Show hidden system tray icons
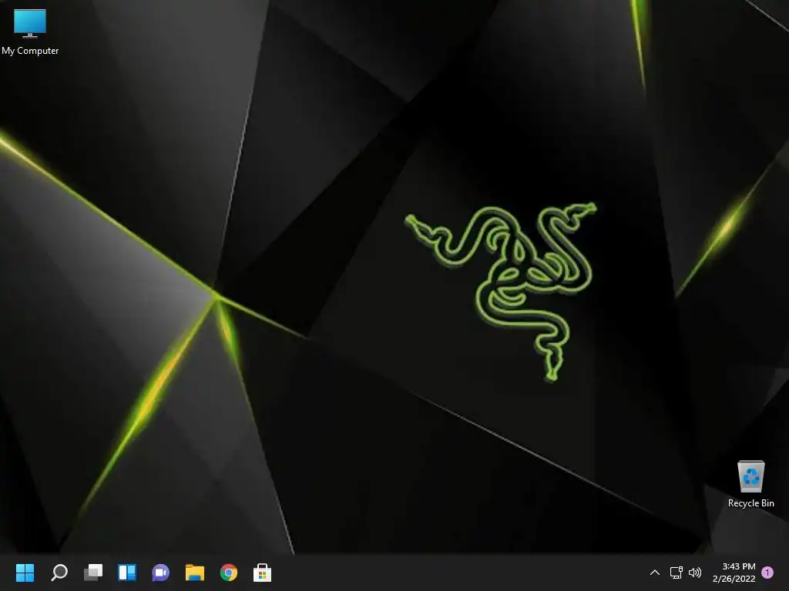Image resolution: width=789 pixels, height=591 pixels. point(655,573)
